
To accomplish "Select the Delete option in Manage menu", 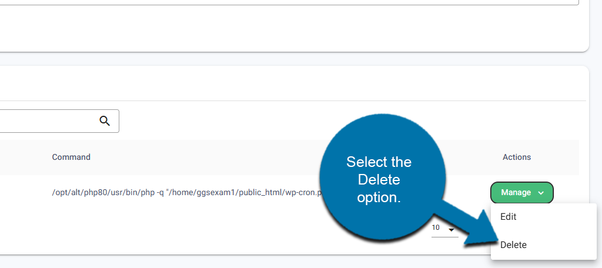I will click(513, 245).
